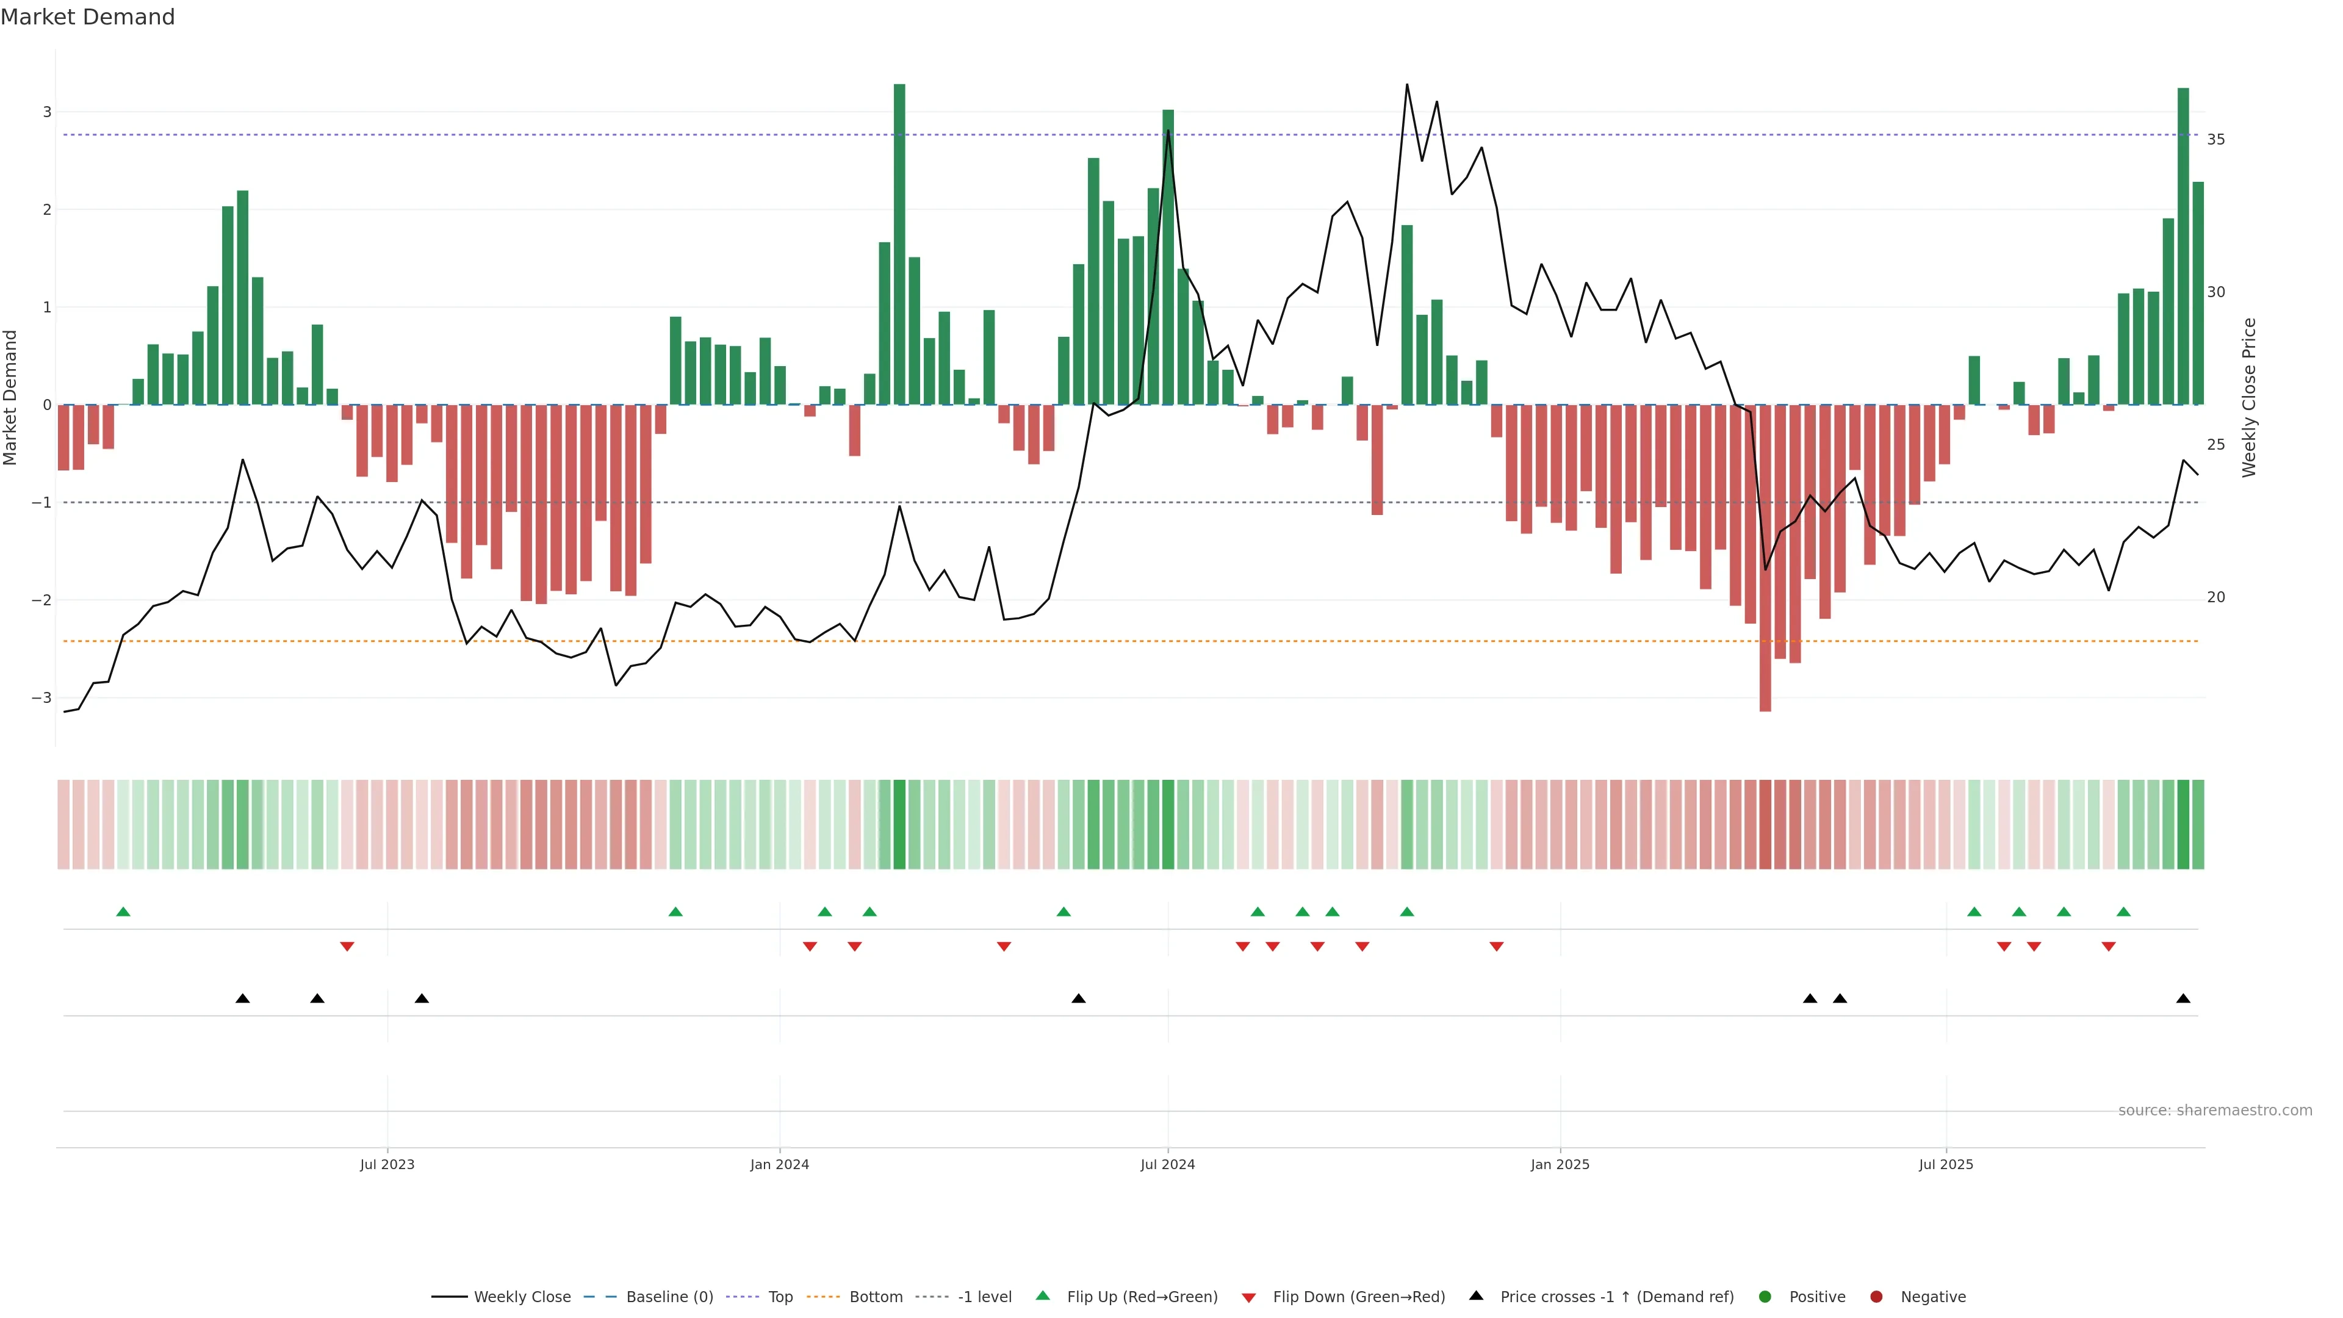
Task: Click the rightmost green flip-up marker
Action: point(2124,912)
